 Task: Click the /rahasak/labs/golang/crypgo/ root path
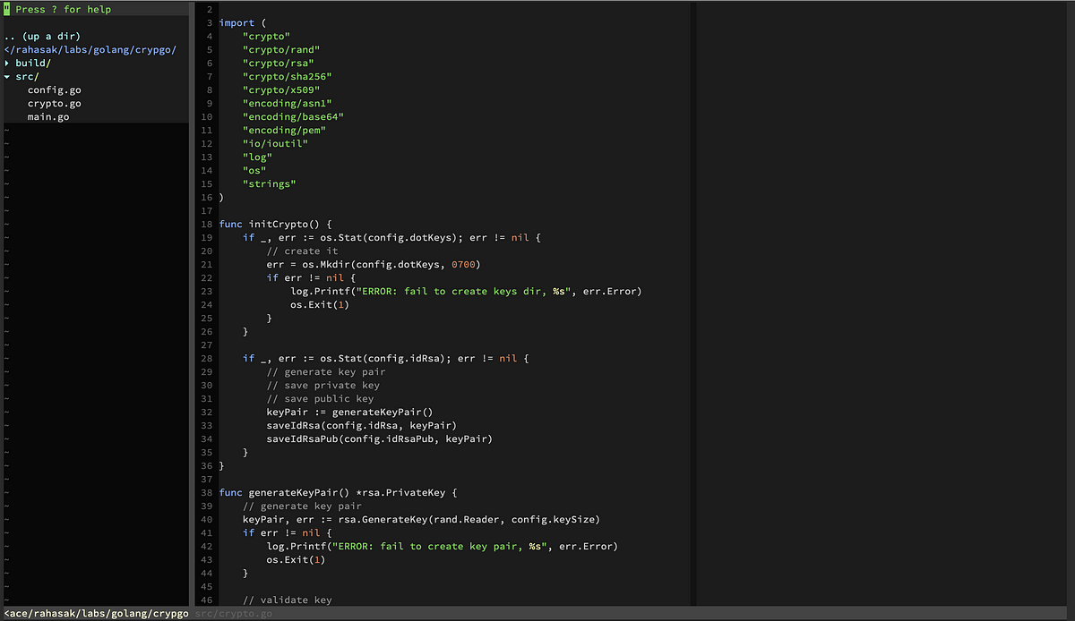pyautogui.click(x=90, y=50)
